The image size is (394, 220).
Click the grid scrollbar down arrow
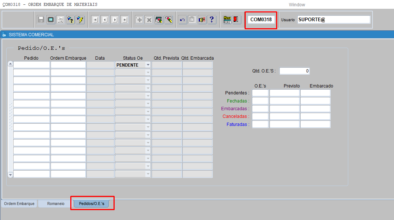(10, 175)
